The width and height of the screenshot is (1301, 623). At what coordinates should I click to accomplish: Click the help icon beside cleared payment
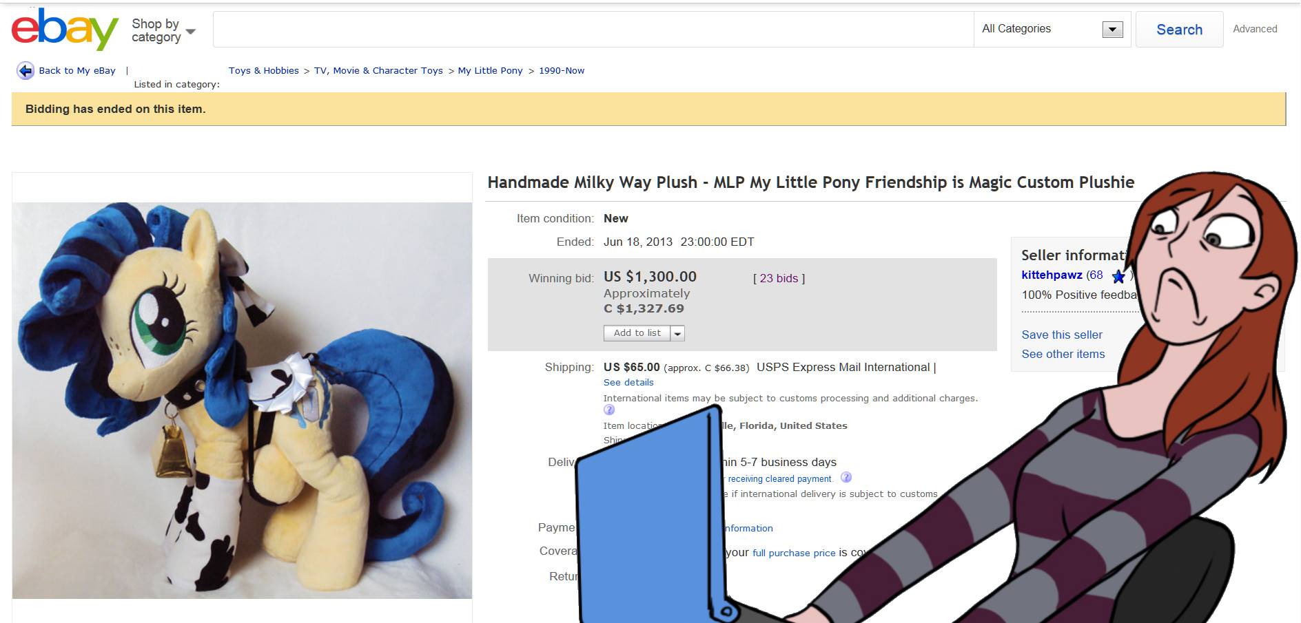coord(846,478)
